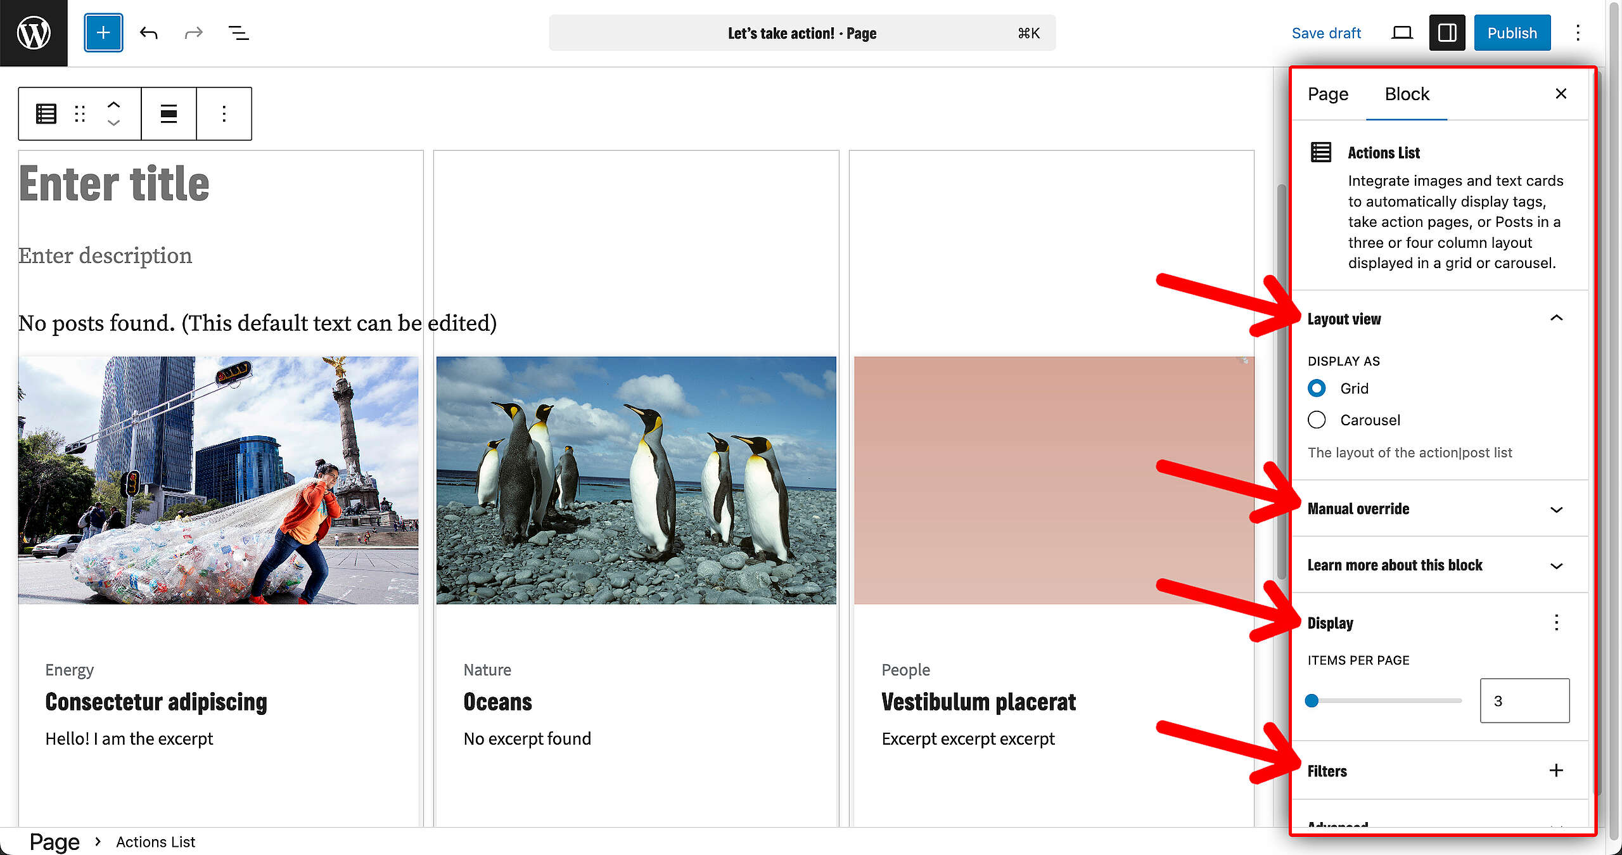The image size is (1622, 855).
Task: Toggle the block inserter plus button
Action: (103, 33)
